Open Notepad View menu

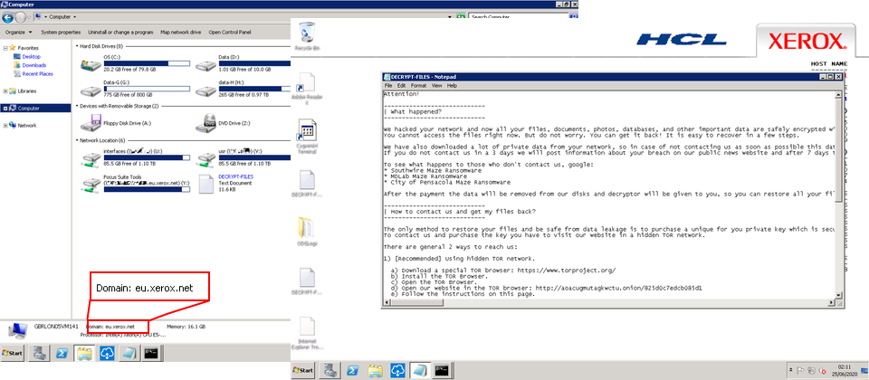[436, 86]
